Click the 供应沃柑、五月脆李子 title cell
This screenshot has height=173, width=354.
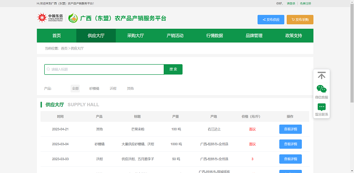pos(138,159)
